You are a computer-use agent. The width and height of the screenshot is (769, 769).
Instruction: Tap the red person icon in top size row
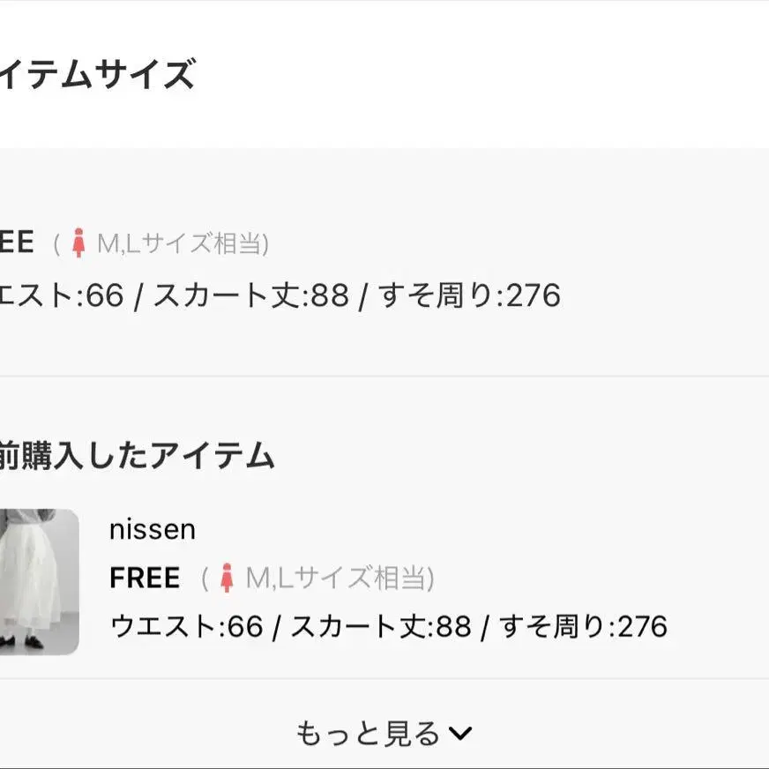pos(78,243)
